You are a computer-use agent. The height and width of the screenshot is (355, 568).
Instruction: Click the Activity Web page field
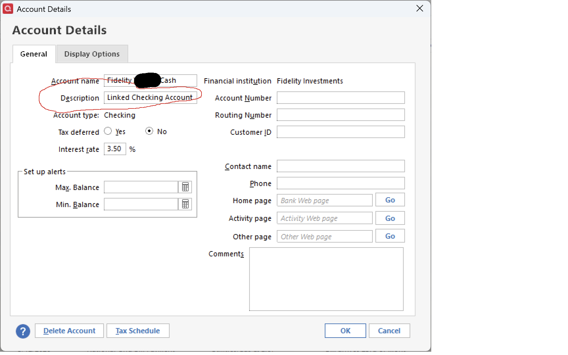pyautogui.click(x=325, y=218)
